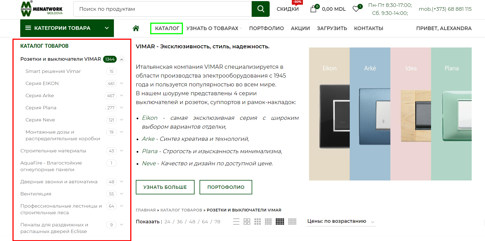Image resolution: width=485 pixels, height=241 pixels.
Task: Click the VIMAR series banner image
Action: coord(390,114)
